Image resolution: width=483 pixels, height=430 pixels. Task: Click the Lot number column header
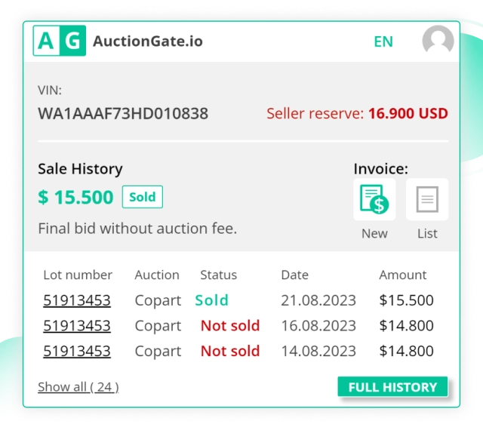pos(78,275)
